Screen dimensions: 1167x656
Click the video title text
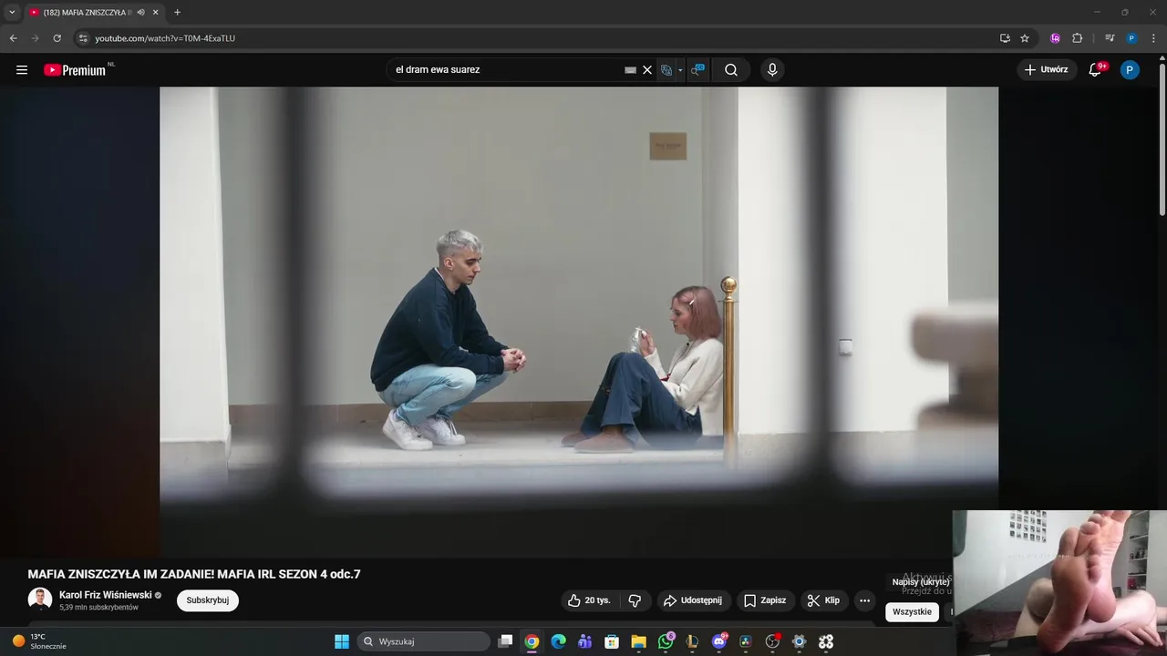[194, 574]
